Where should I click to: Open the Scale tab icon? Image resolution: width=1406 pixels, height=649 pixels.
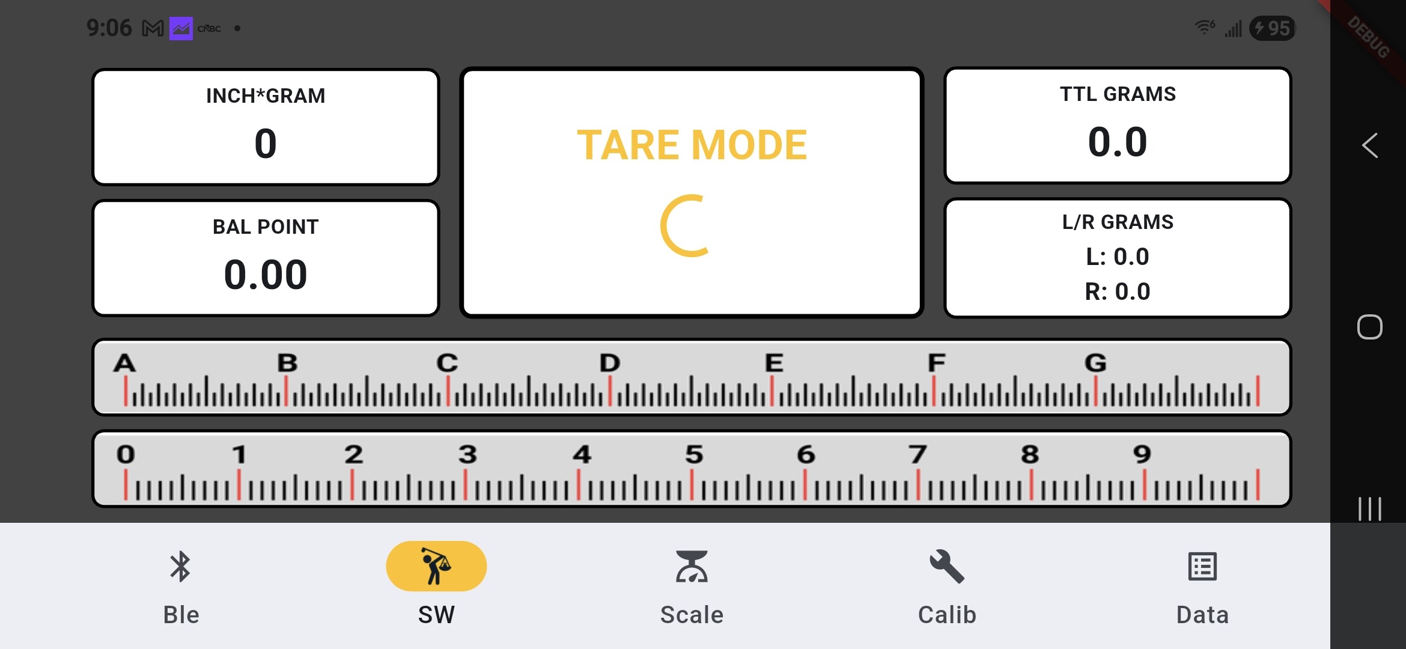(692, 567)
